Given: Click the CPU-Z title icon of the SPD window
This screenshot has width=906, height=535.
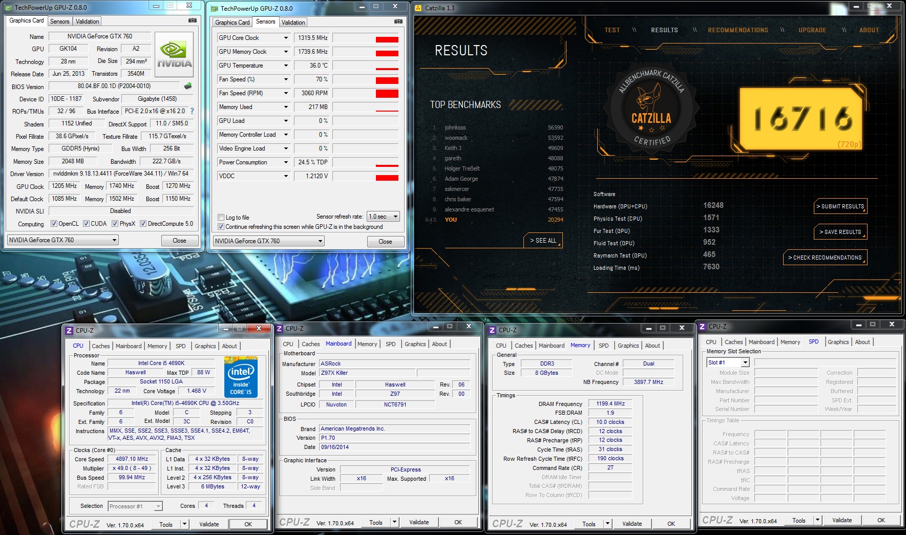Looking at the screenshot, I should point(703,327).
